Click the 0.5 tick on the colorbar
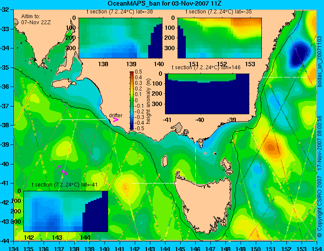The height and width of the screenshot is (251, 324). (x=138, y=72)
